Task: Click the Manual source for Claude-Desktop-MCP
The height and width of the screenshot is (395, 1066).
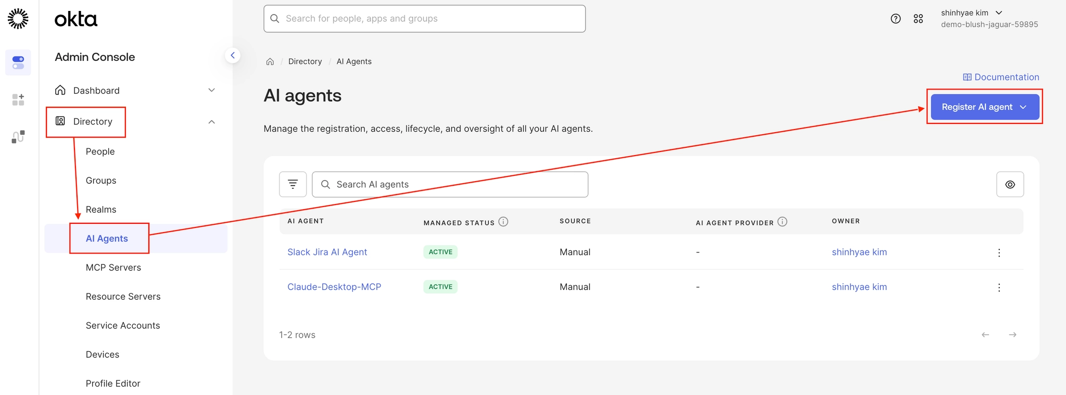Action: [x=575, y=287]
